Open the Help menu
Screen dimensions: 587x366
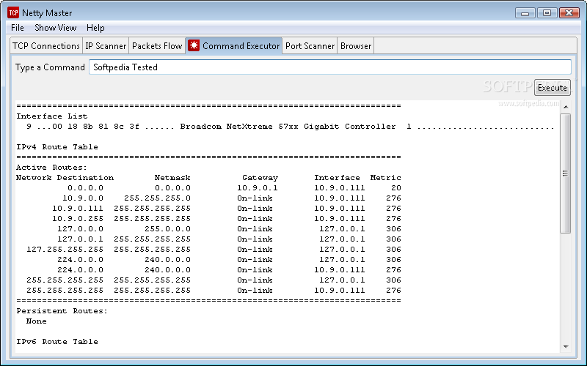[95, 28]
